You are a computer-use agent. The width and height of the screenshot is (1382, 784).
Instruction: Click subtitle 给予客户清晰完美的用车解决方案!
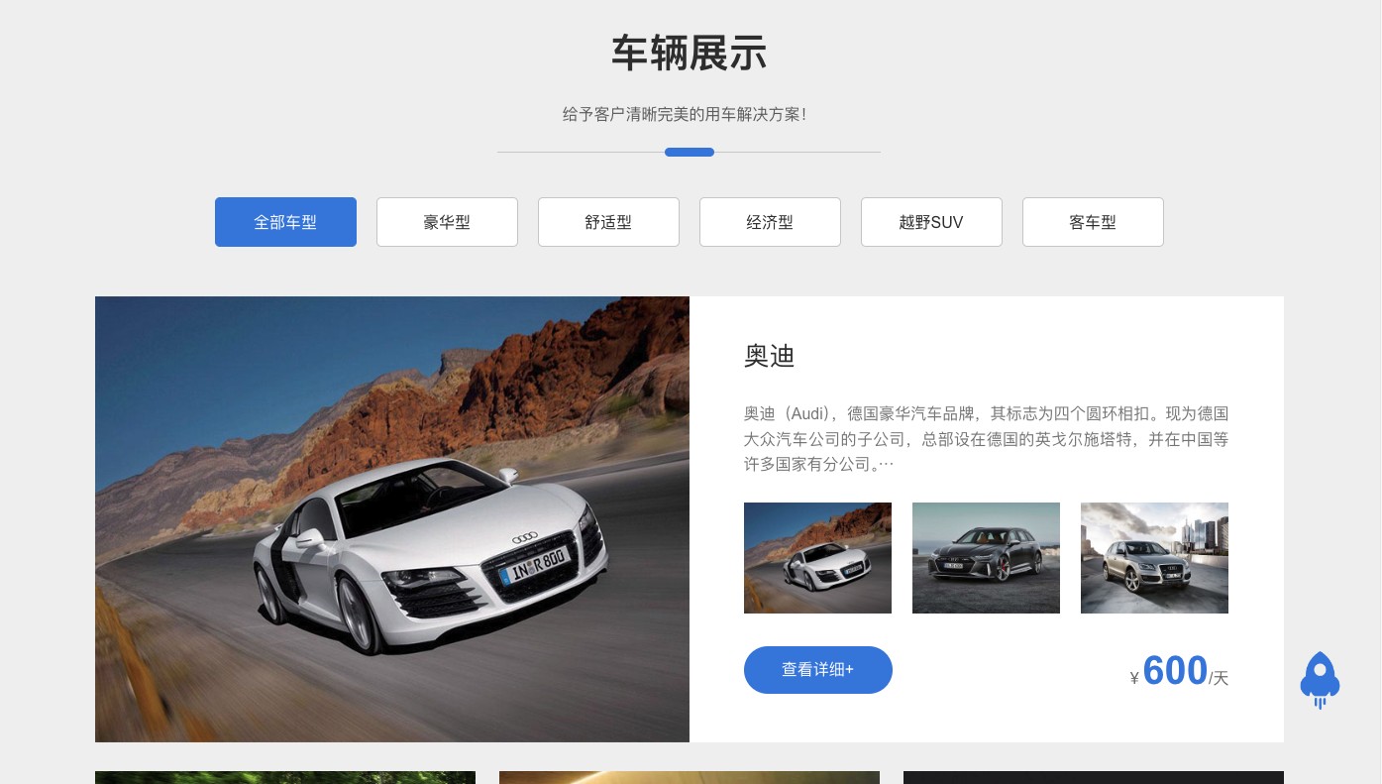pos(685,114)
